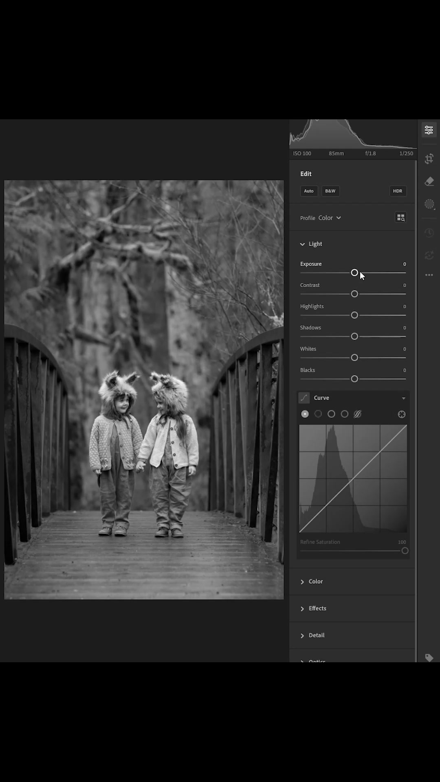This screenshot has height=782, width=440.
Task: Click the Refine Saturation slider handle
Action: coord(405,551)
